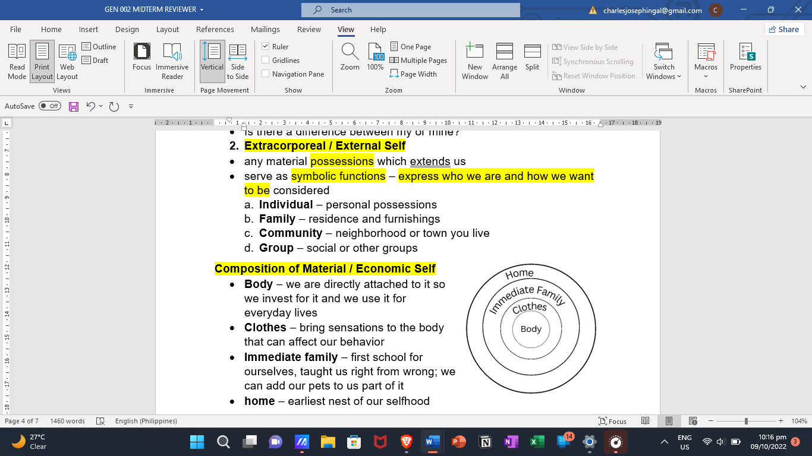
Task: Click the zoom slider handle
Action: 746,421
